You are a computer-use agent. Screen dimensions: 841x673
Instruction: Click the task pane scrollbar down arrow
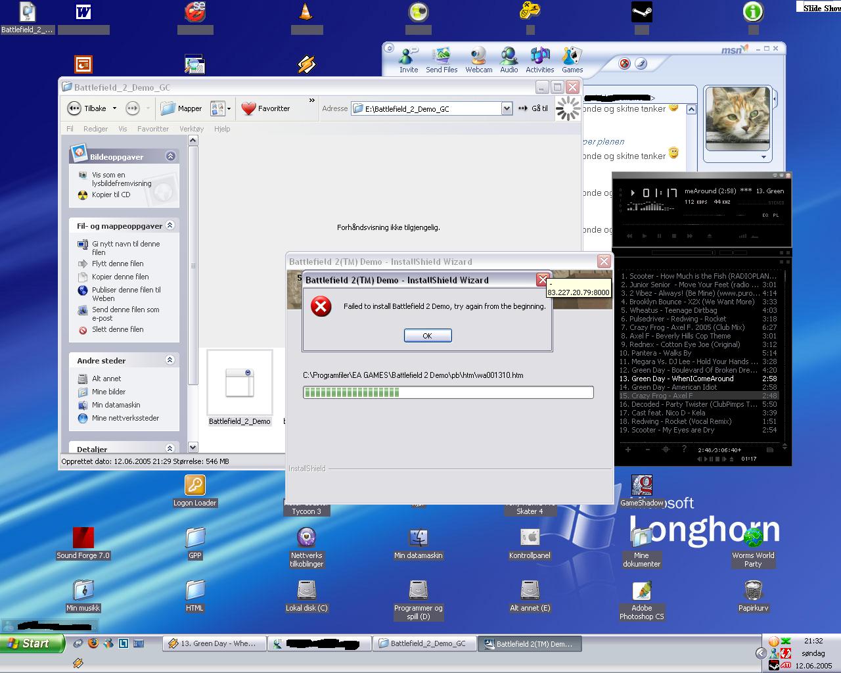point(193,448)
